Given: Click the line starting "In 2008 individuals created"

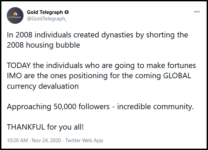Looking at the screenshot, I should pyautogui.click(x=97, y=35).
